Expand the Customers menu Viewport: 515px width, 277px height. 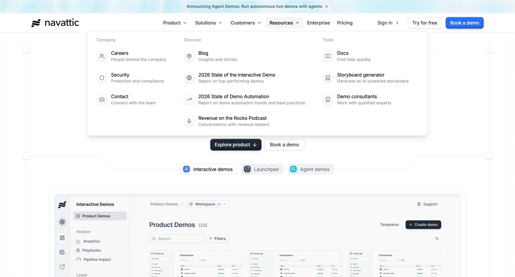[x=246, y=23]
